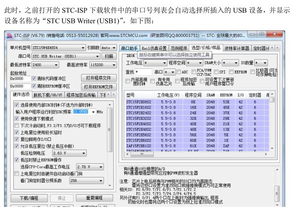Open 程序加密后传输 tab beside 脱机下载

tap(81, 95)
